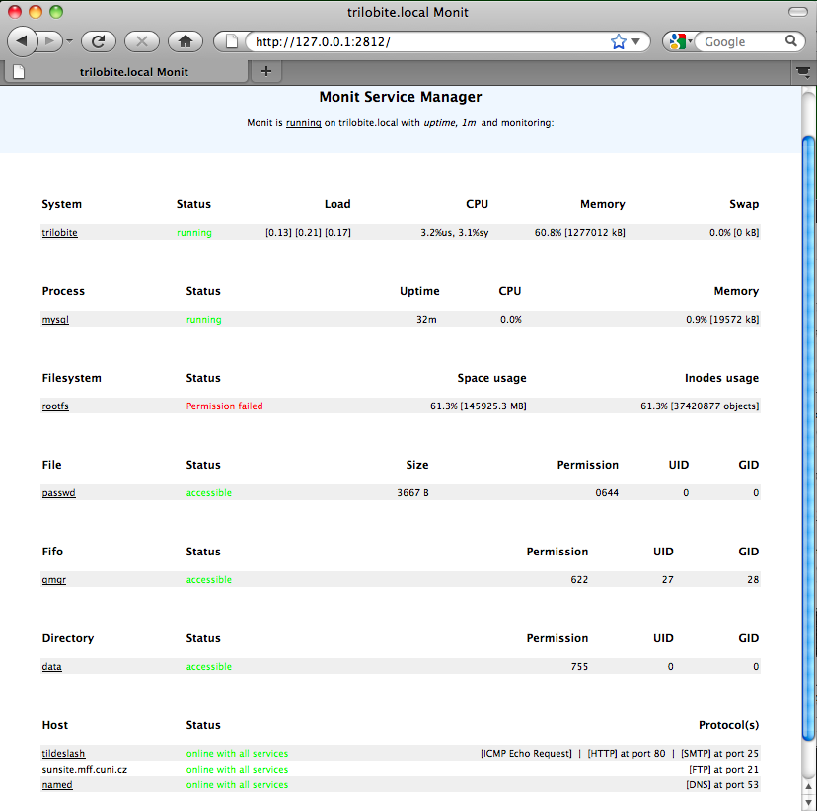
Task: Click the [HTTP] at port 80 text
Action: coord(627,753)
